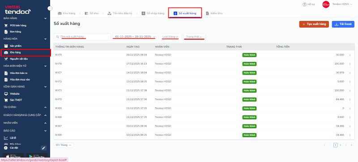The image size is (358, 162).
Task: Click the Hoàn thành badge in row XH66
Action: (249, 135)
